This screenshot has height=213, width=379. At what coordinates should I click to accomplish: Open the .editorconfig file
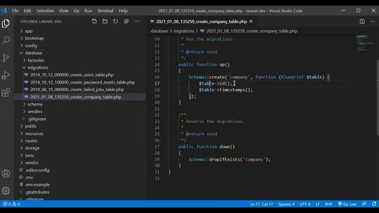point(80,170)
